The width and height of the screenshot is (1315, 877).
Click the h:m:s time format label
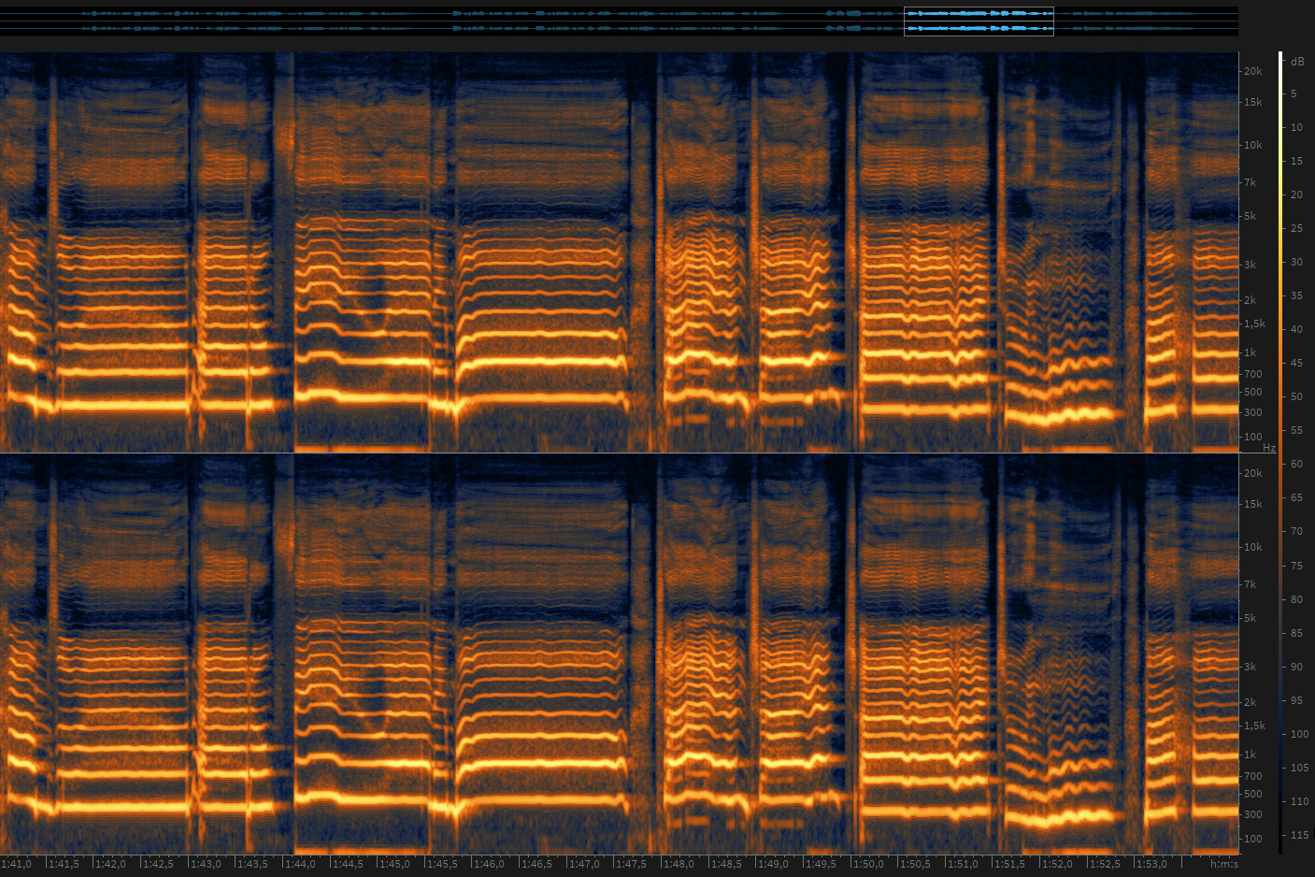[1223, 864]
